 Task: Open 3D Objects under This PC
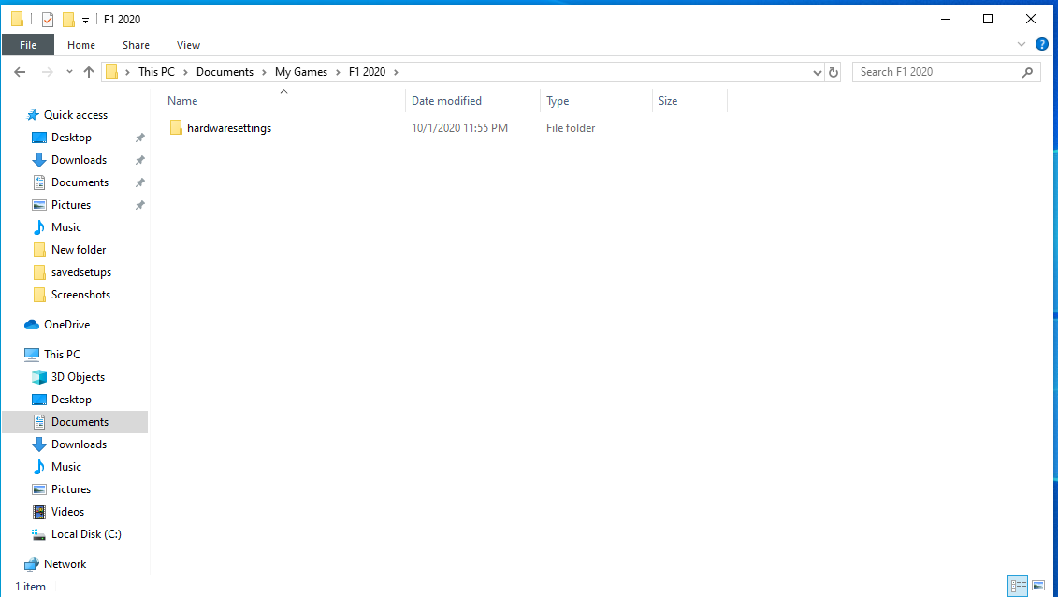point(78,376)
